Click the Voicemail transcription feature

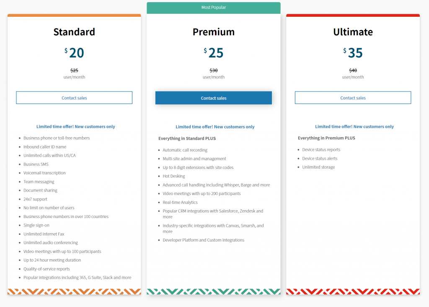[44, 173]
